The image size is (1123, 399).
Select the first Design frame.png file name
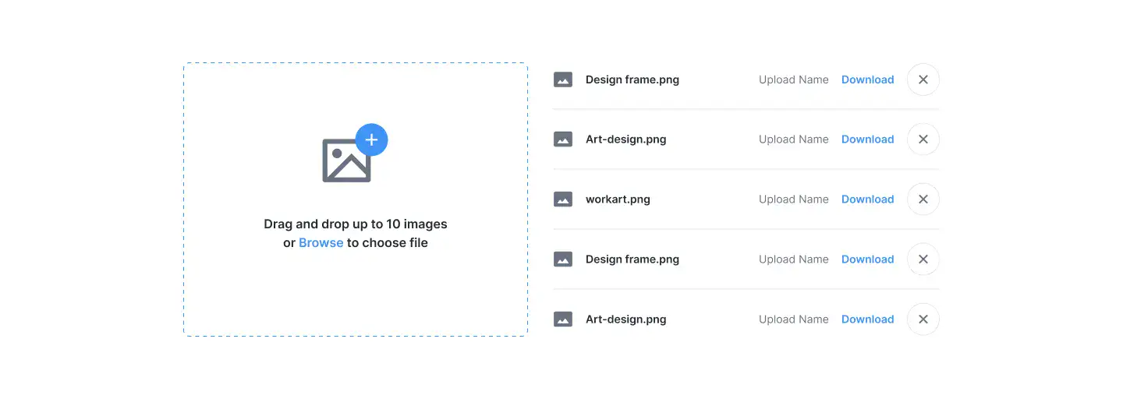[632, 79]
